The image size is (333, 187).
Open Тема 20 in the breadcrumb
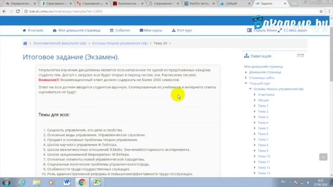(x=160, y=43)
